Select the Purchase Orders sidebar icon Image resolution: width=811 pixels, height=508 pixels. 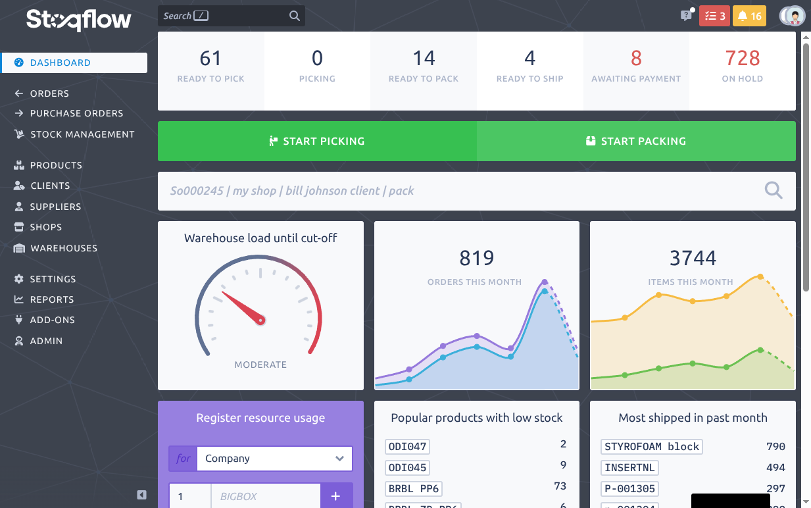point(20,113)
